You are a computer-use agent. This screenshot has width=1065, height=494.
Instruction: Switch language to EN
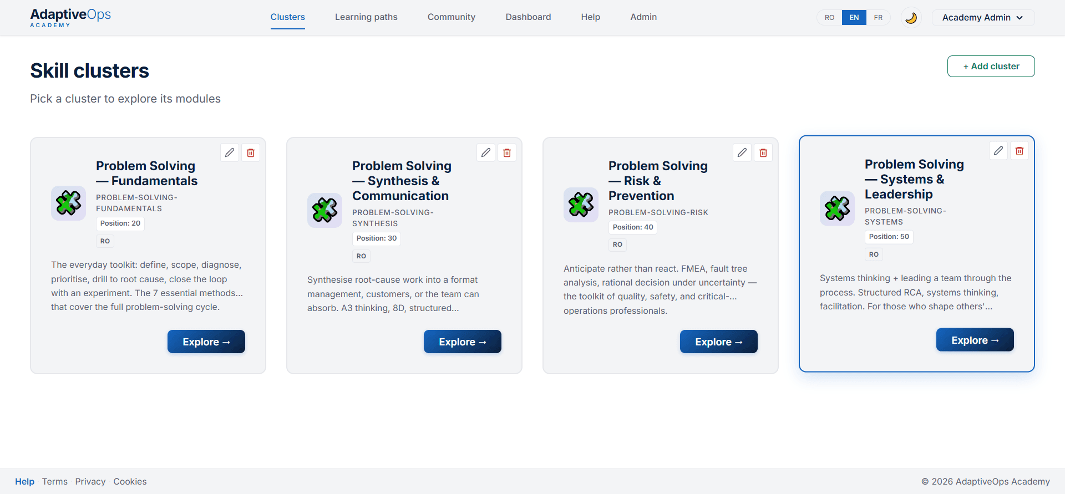point(854,18)
